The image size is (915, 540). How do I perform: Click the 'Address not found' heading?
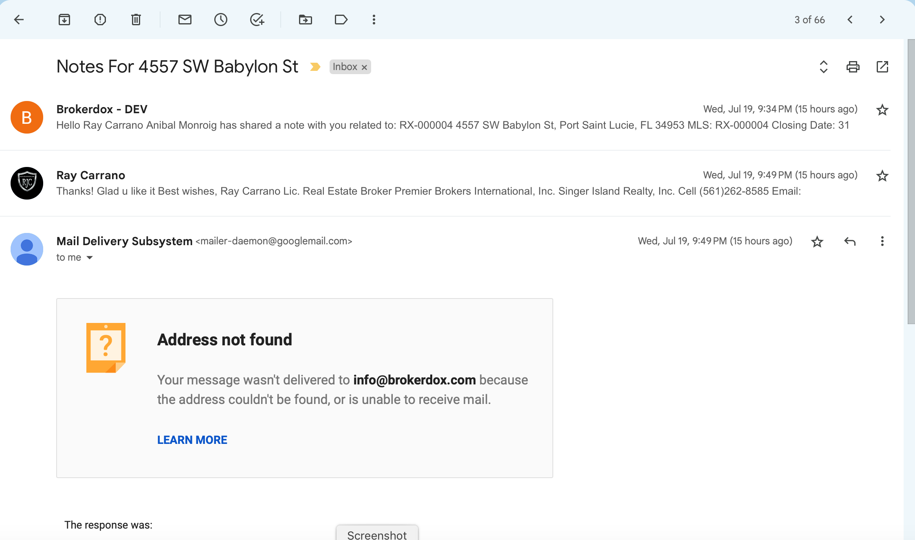(224, 340)
